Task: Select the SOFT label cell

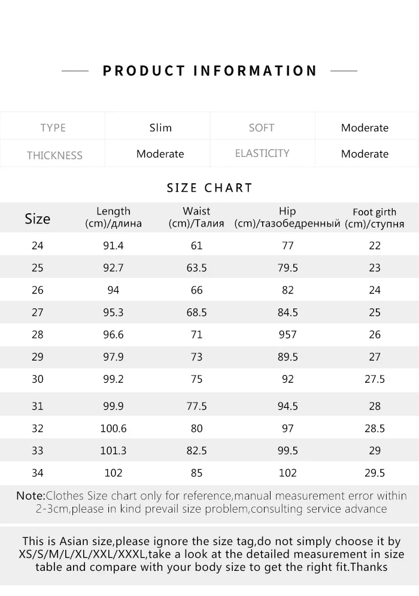Action: click(261, 128)
